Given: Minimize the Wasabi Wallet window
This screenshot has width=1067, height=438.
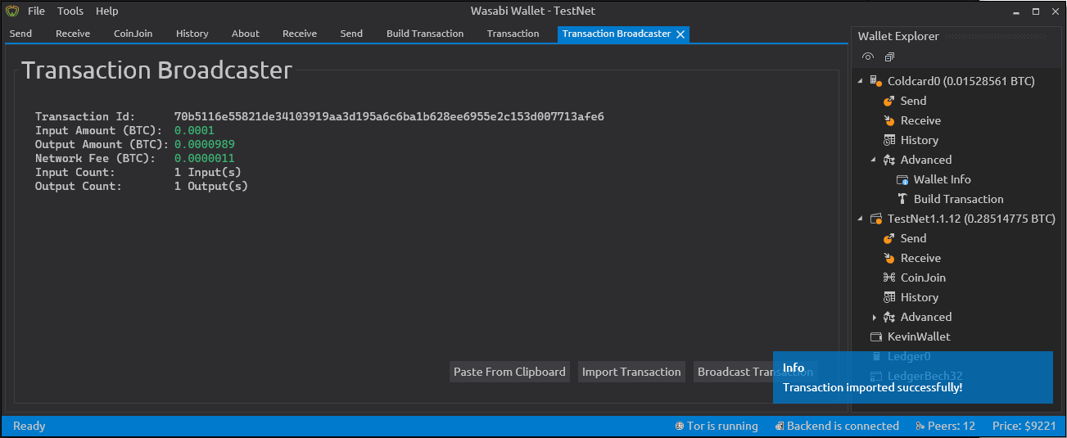Looking at the screenshot, I should (x=1016, y=11).
